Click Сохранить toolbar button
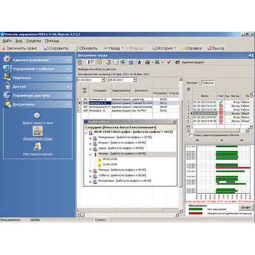255x255 pixels. 56,48
